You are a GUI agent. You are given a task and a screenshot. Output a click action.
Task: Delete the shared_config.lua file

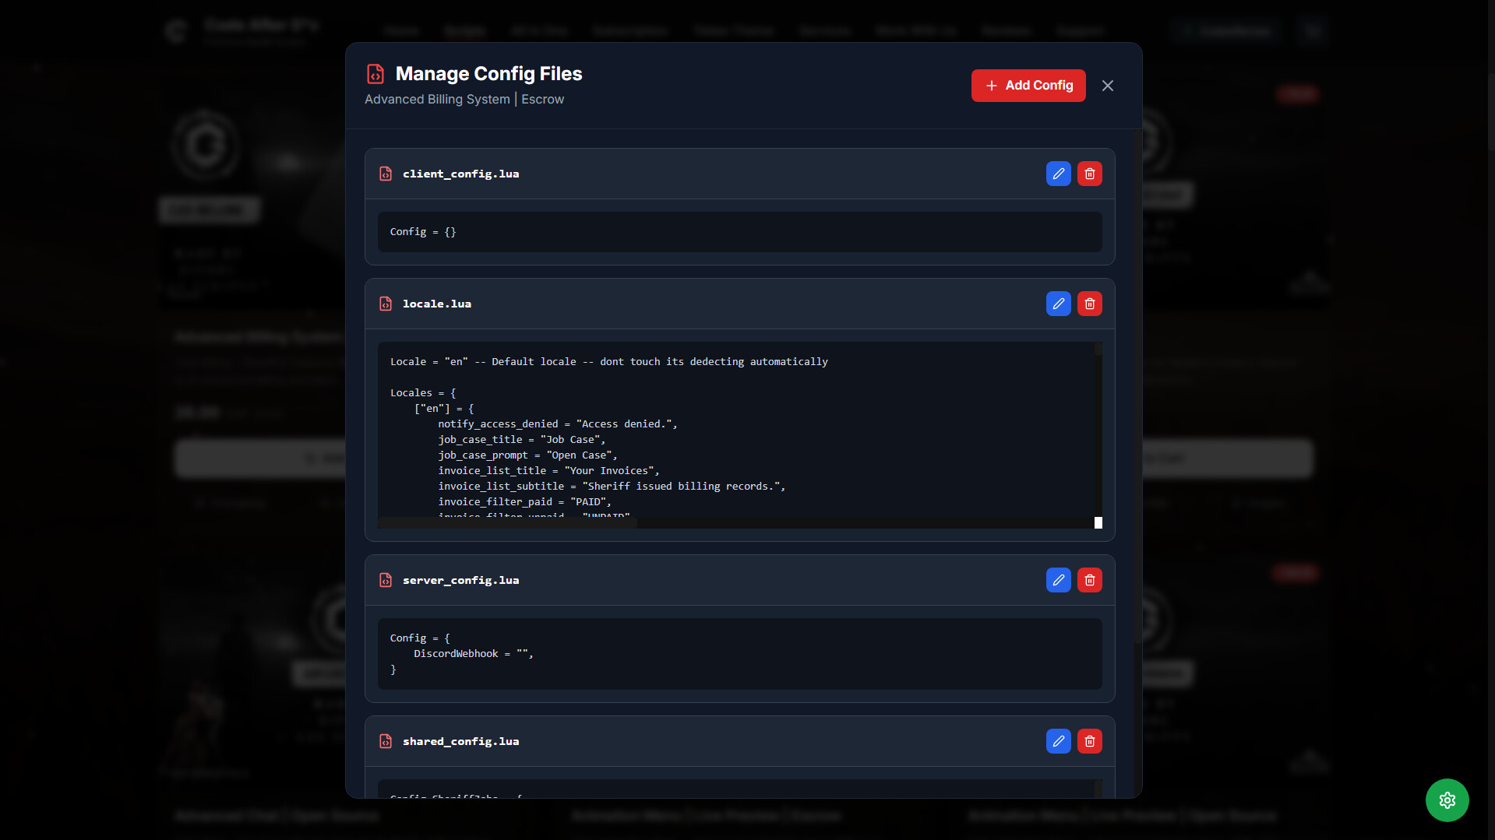1089,741
